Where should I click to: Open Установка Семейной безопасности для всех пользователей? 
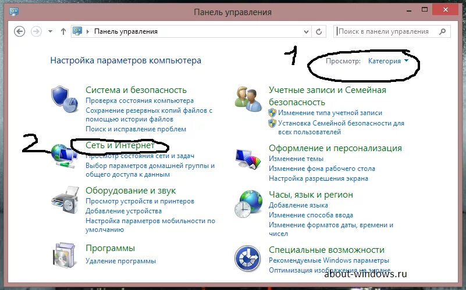click(341, 128)
